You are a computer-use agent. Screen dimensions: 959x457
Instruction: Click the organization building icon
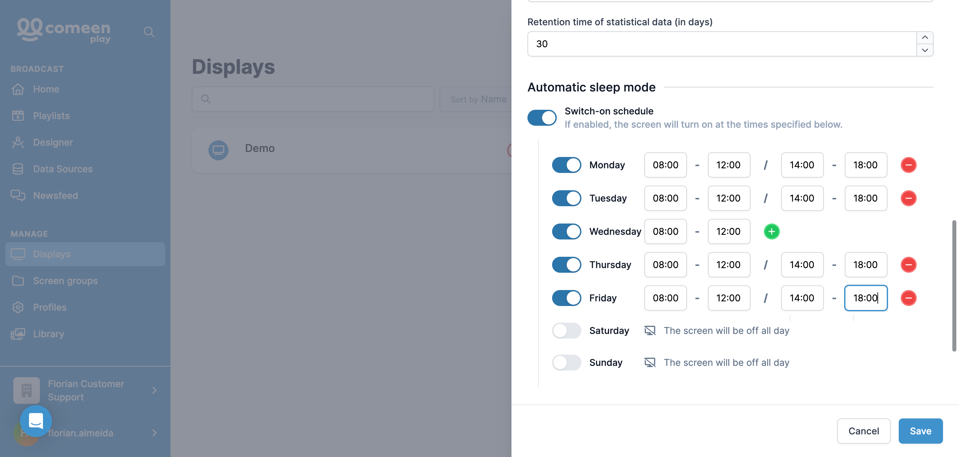click(x=26, y=390)
